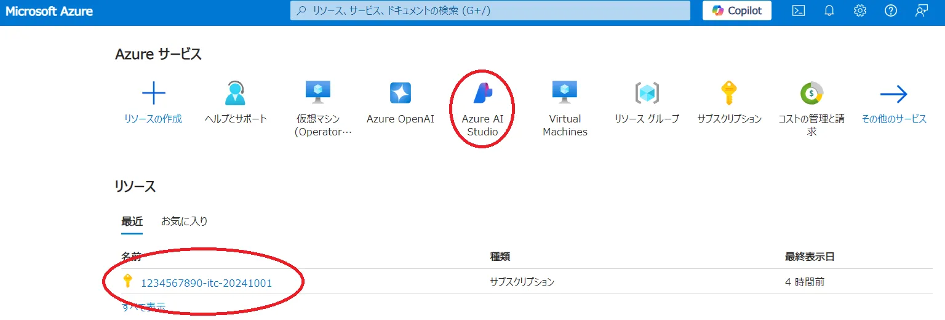Open サブスクリプション key icon
Image resolution: width=945 pixels, height=320 pixels.
pos(728,93)
